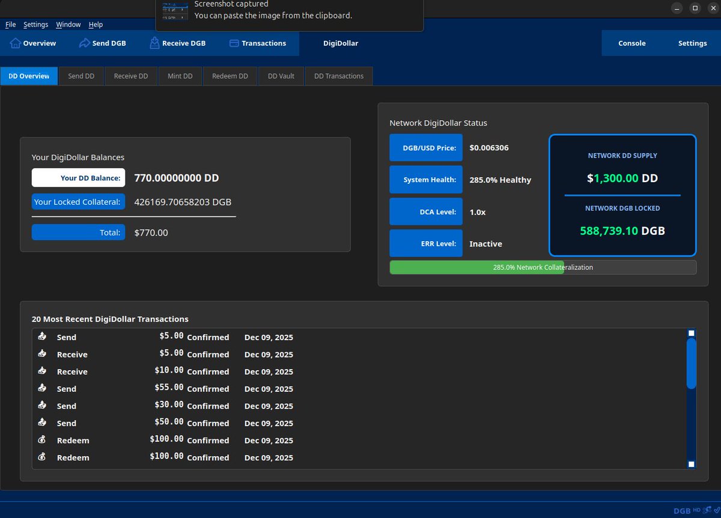Click the Send DGB arrow icon
This screenshot has height=518, width=721.
[x=84, y=43]
